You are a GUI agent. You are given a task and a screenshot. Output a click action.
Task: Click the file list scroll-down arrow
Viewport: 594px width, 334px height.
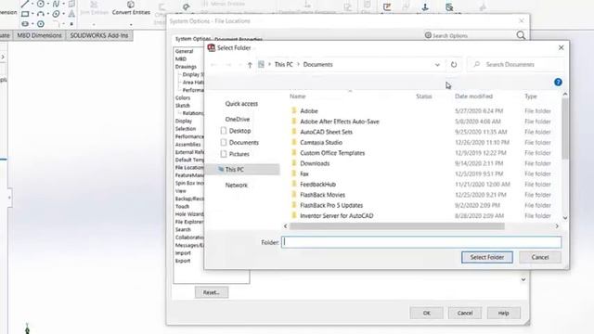(x=565, y=218)
